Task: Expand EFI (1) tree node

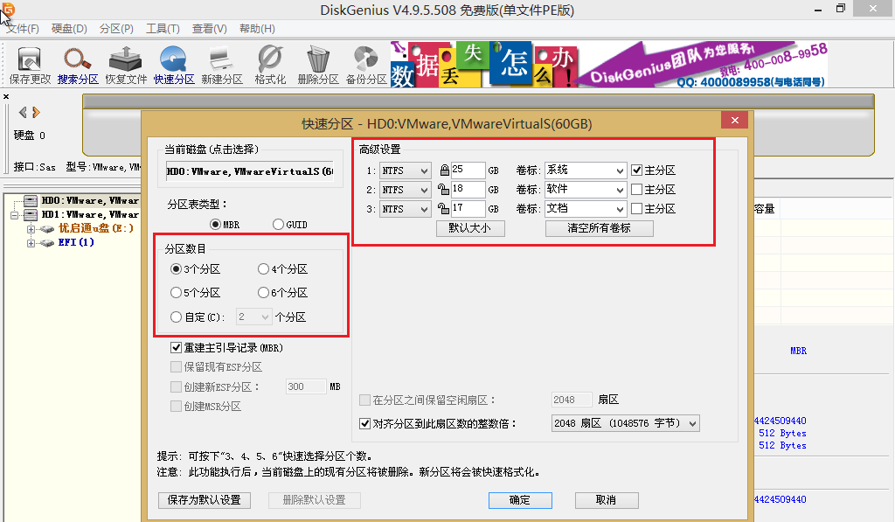Action: (31, 243)
